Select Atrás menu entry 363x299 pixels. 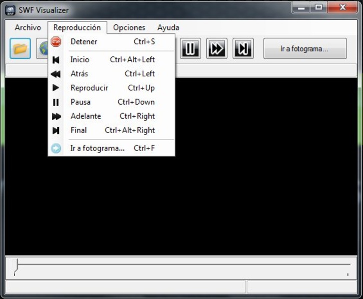(111, 74)
